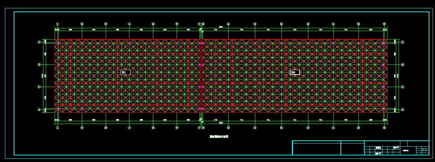Select the vertical overall dimension text left of the plan

43,76
